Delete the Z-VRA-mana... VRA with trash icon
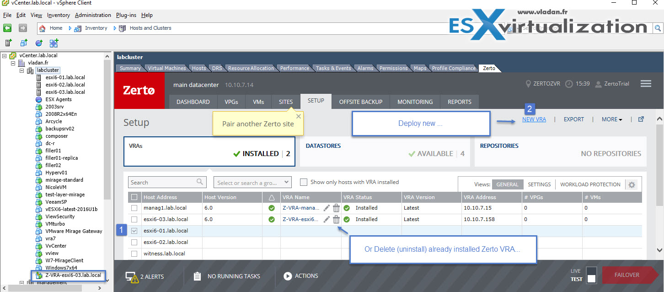 click(336, 208)
